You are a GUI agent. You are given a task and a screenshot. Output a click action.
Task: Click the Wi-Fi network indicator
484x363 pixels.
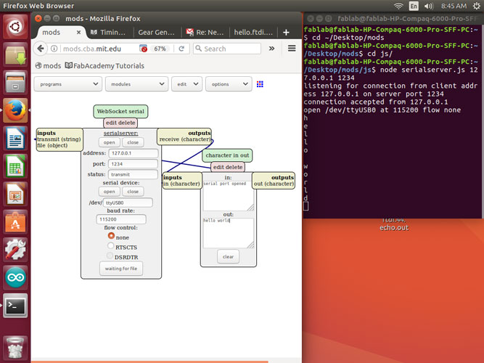pyautogui.click(x=398, y=6)
